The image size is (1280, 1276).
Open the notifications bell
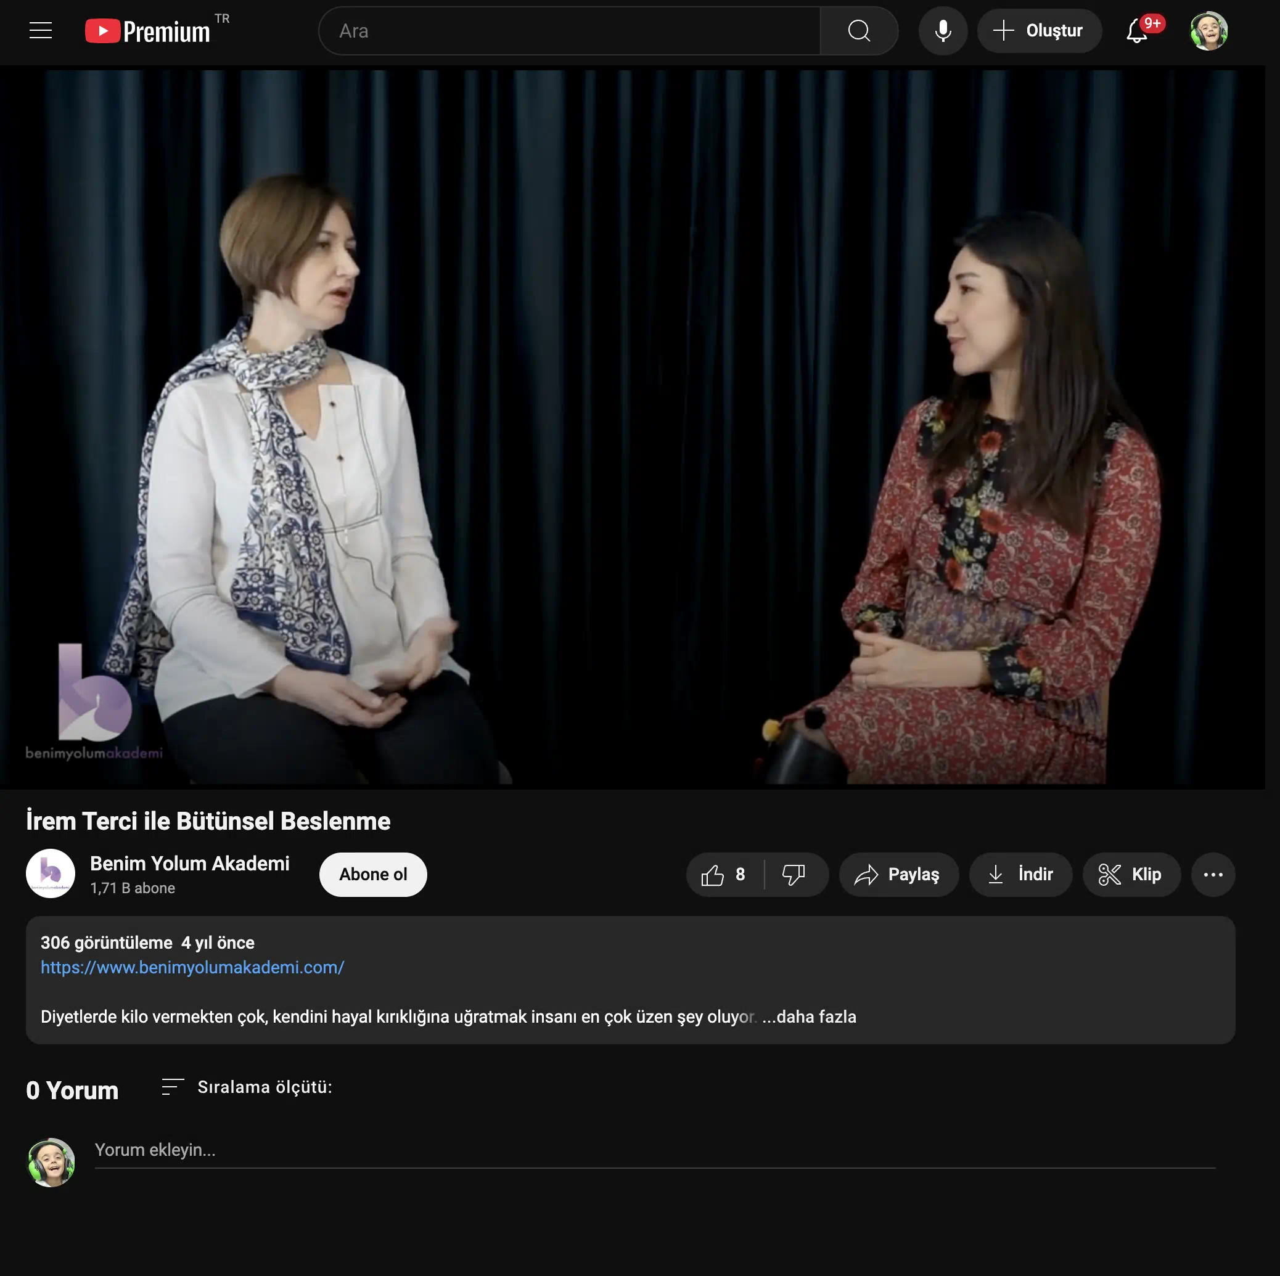[1137, 30]
